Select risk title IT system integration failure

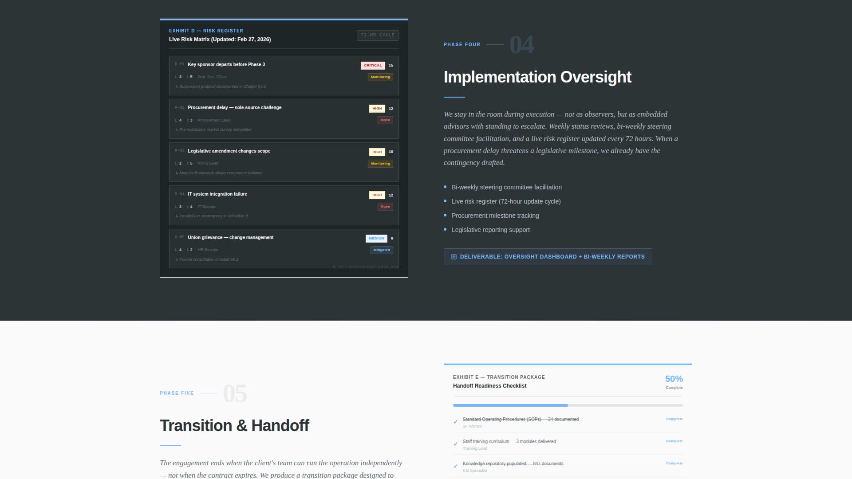tap(217, 194)
